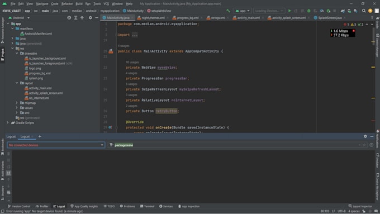This screenshot has height=214, width=380.
Task: Expand the java folder
Action: pyautogui.click(x=12, y=39)
